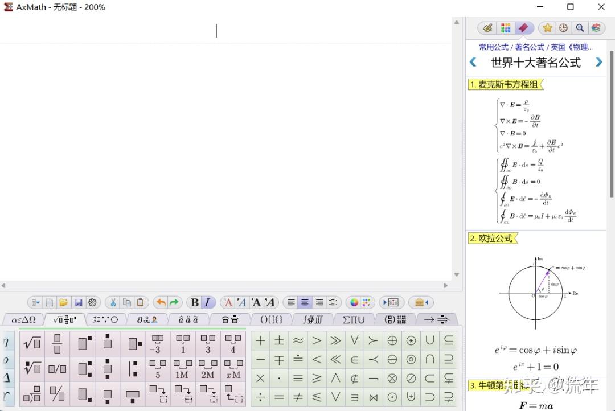Screen dimensions: 615x411
Task: Cut selection with the scissors icon
Action: [x=113, y=302]
